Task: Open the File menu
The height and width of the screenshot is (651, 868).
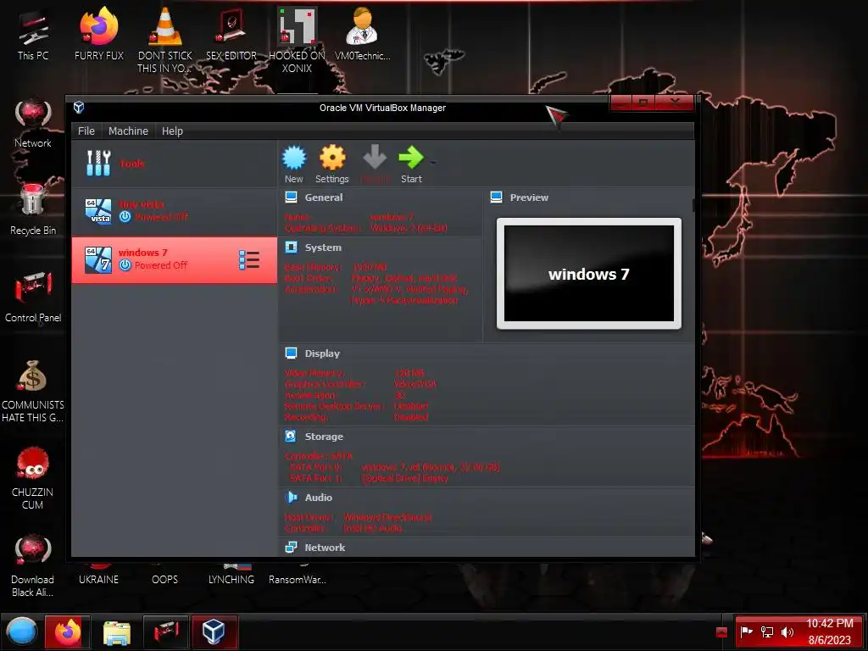Action: 86,131
